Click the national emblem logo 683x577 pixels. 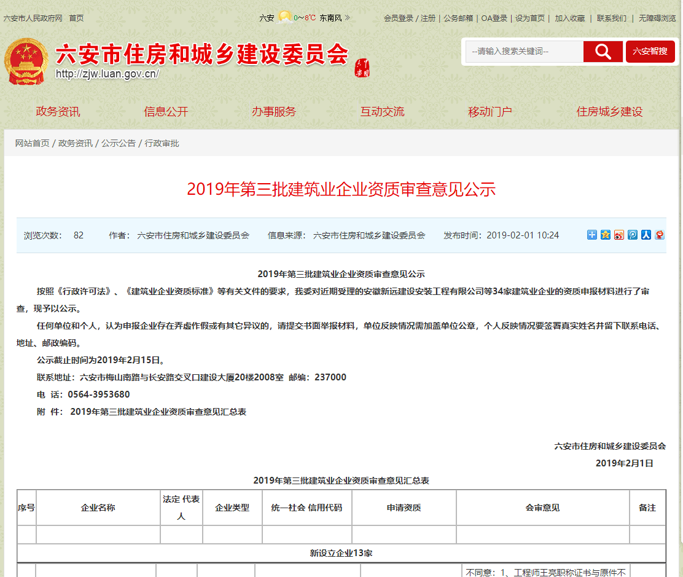point(26,61)
